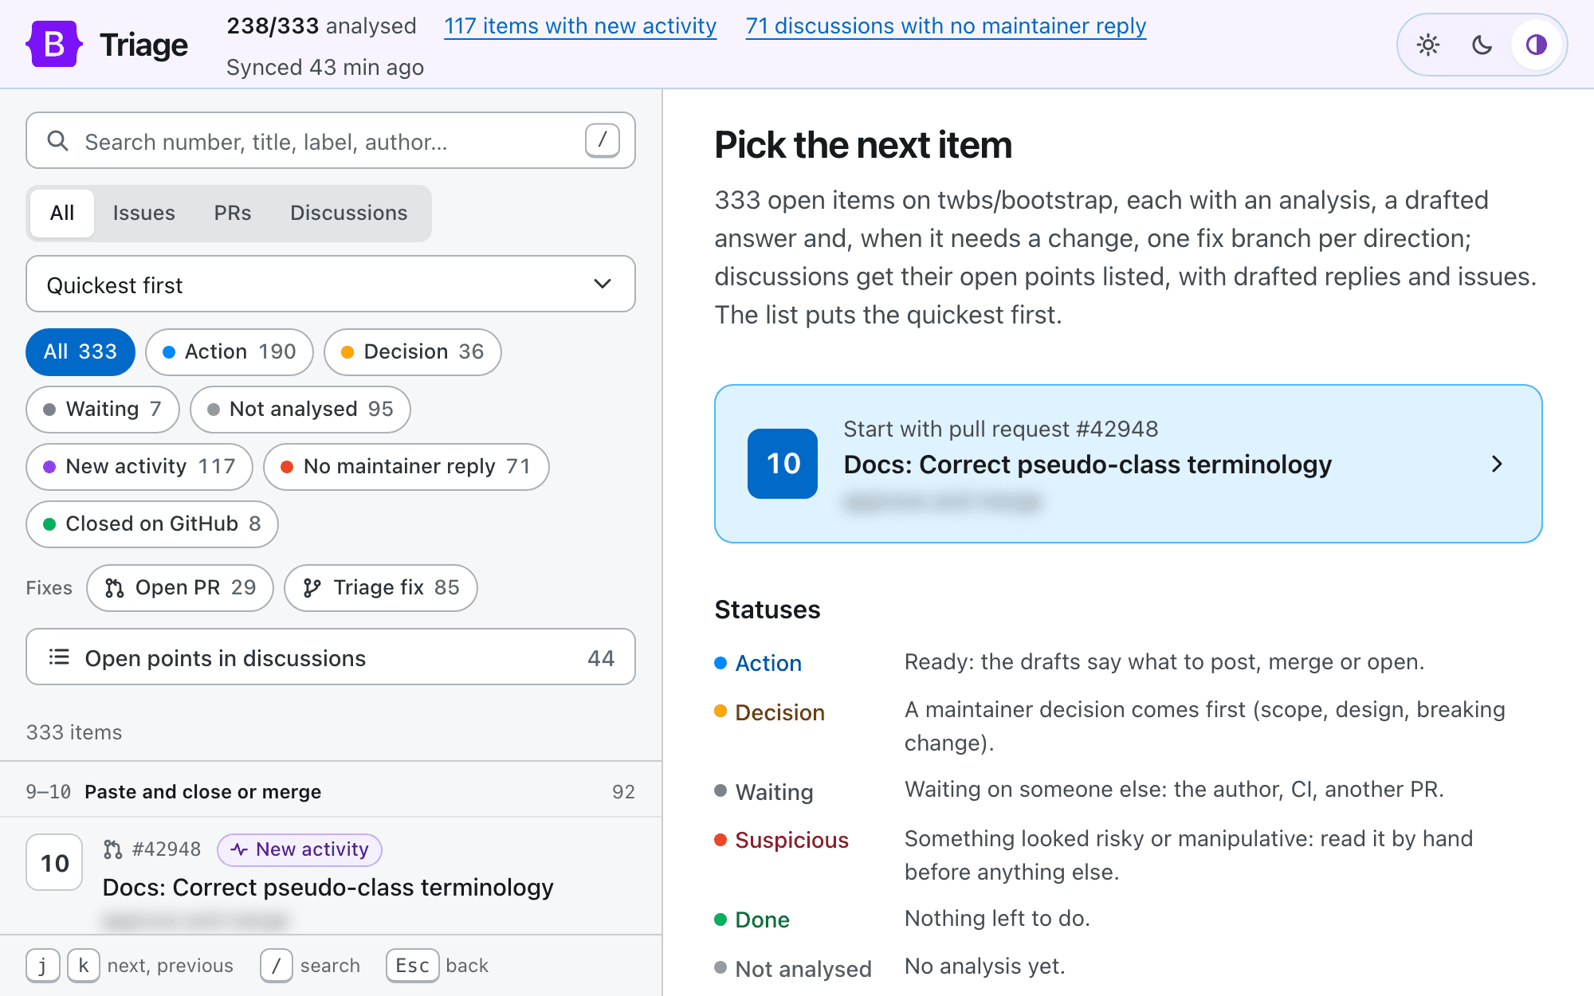Screen dimensions: 1594x996
Task: Click the score 10 box in list row
Action: point(54,862)
